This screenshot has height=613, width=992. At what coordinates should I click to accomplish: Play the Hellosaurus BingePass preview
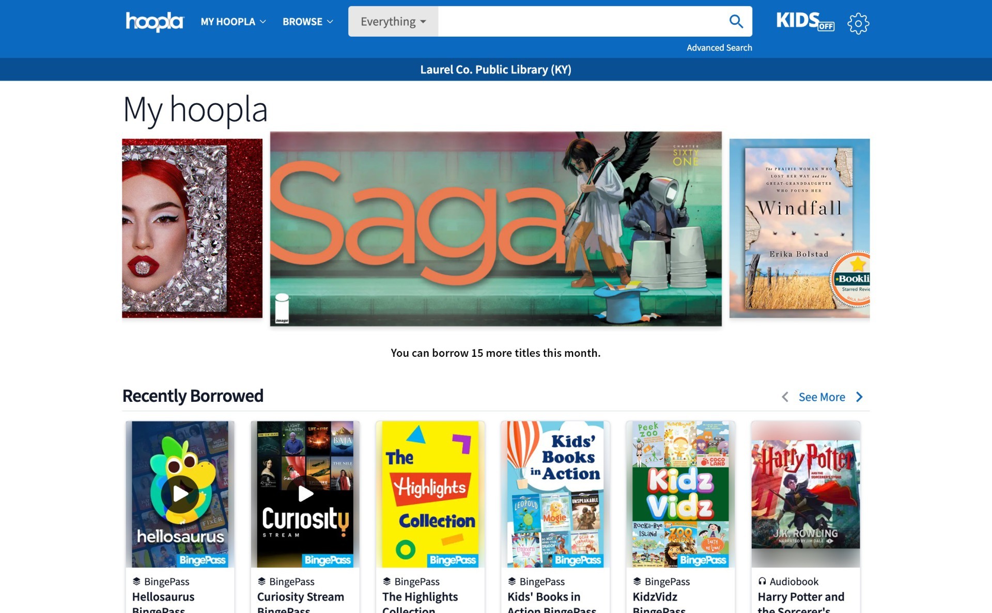pyautogui.click(x=180, y=494)
